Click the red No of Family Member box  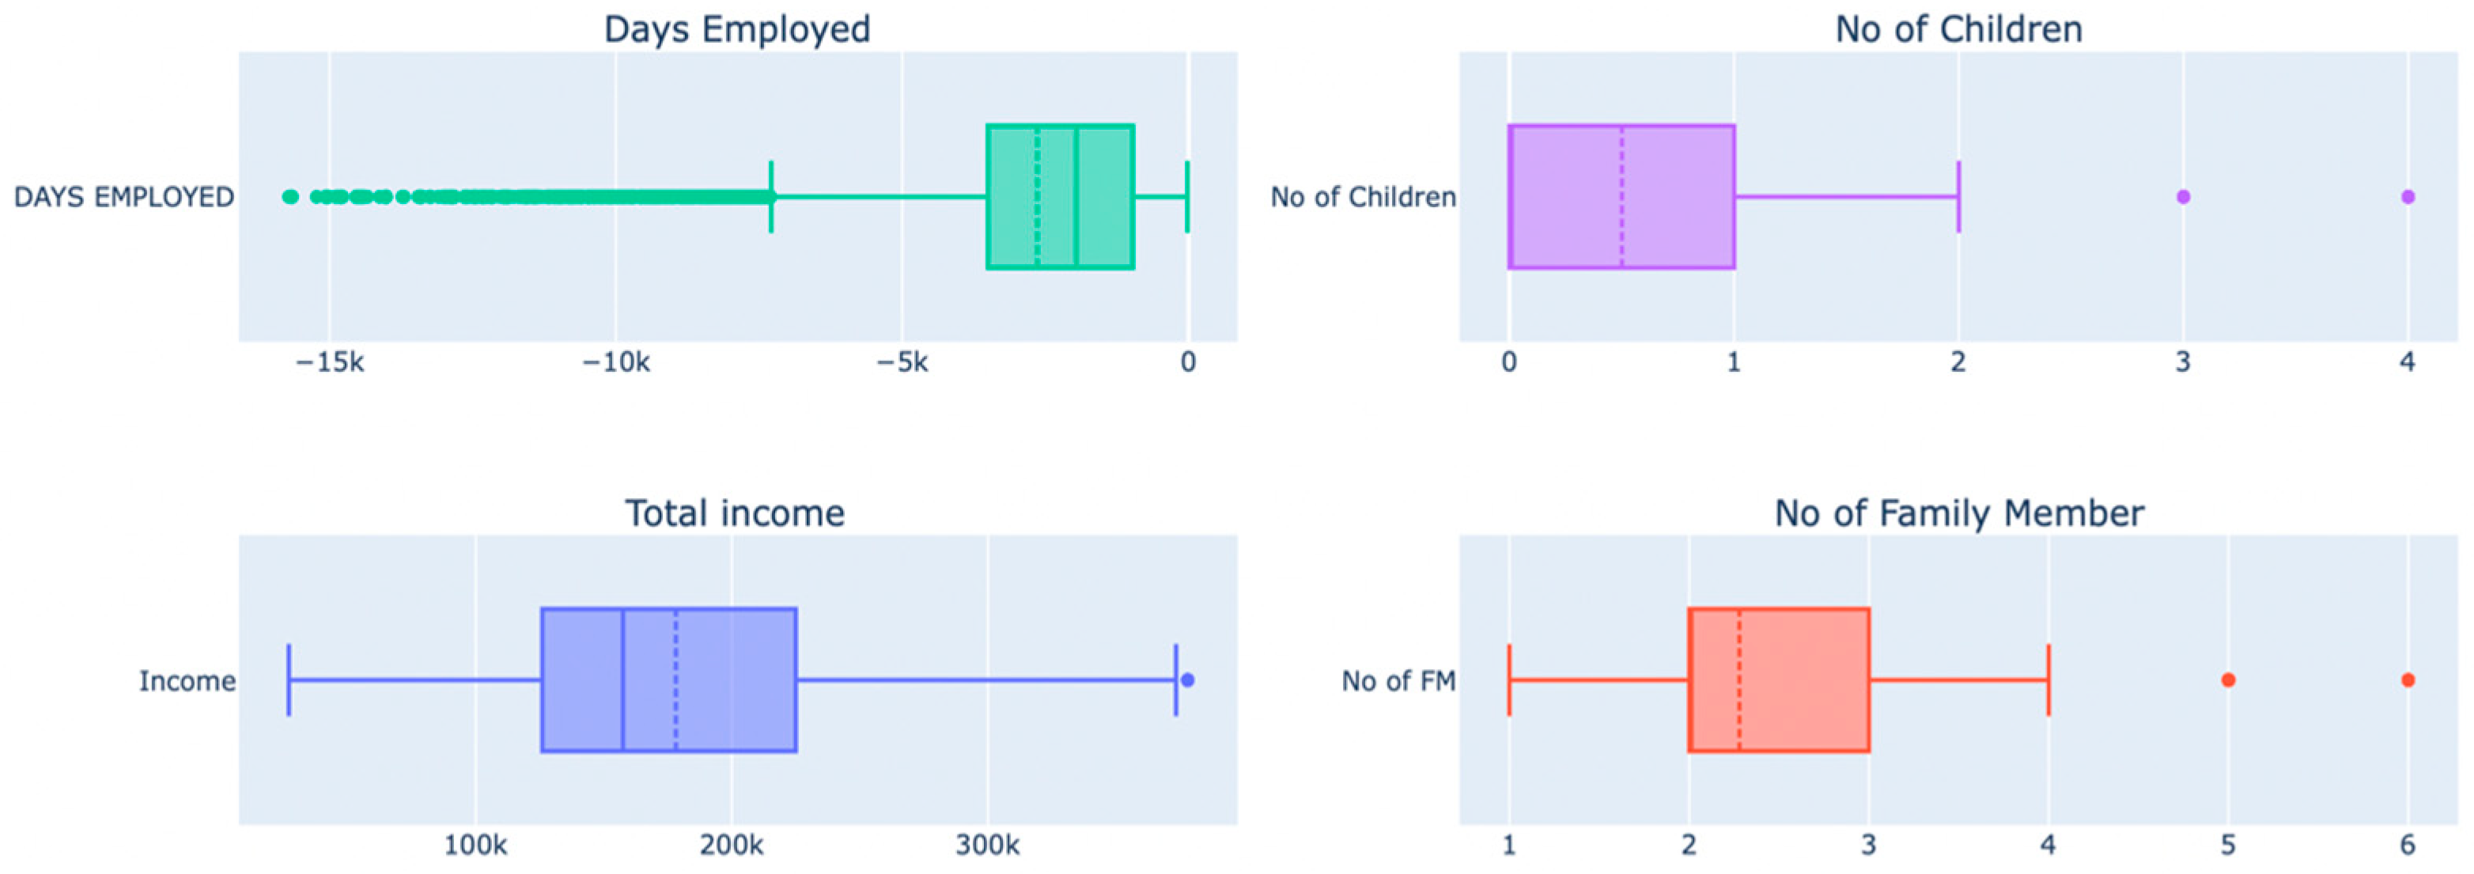pyautogui.click(x=1779, y=680)
